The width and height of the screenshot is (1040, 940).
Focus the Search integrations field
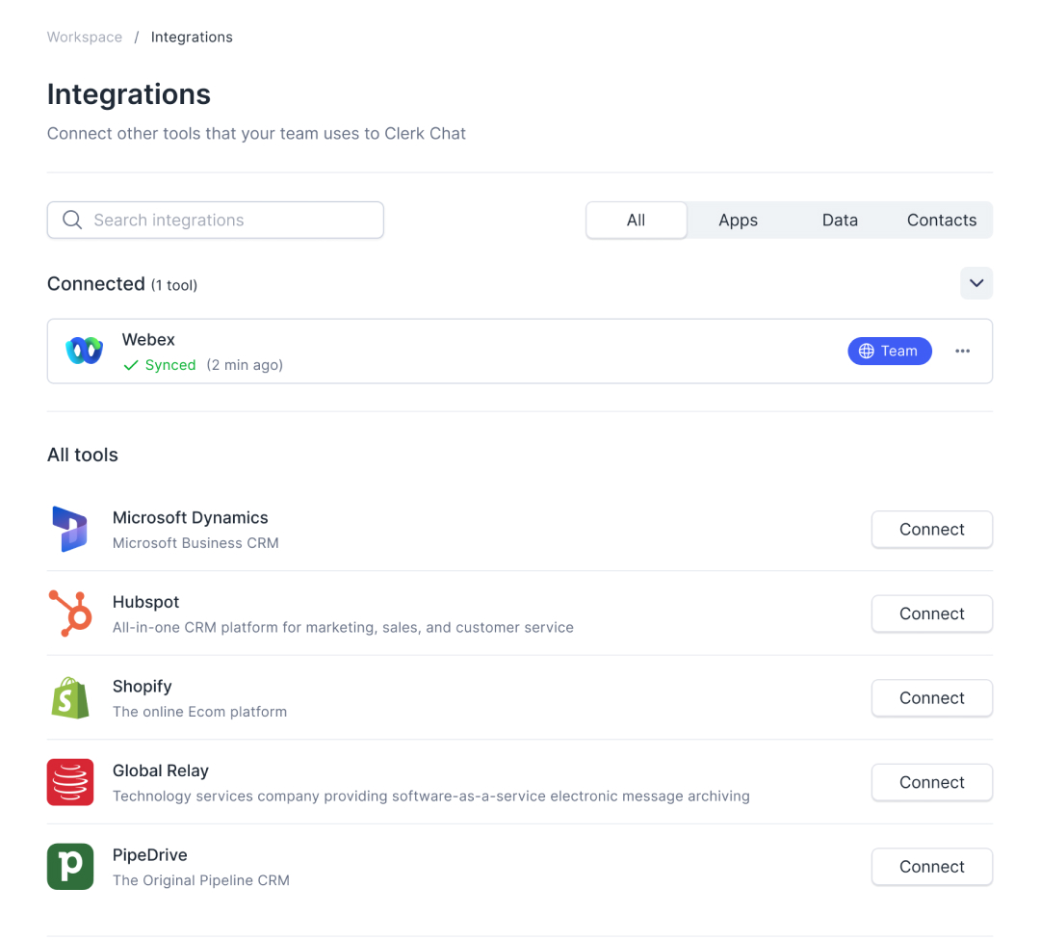pyautogui.click(x=216, y=221)
